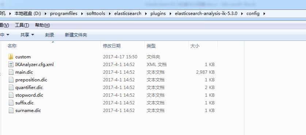Image resolution: width=306 pixels, height=135 pixels.
Task: Select the IKAnalyzer.cfg.xml file icon
Action: tap(11, 64)
